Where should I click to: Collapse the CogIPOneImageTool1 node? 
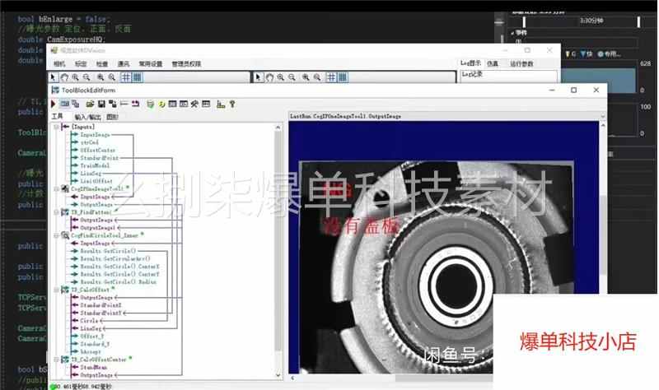pos(56,189)
